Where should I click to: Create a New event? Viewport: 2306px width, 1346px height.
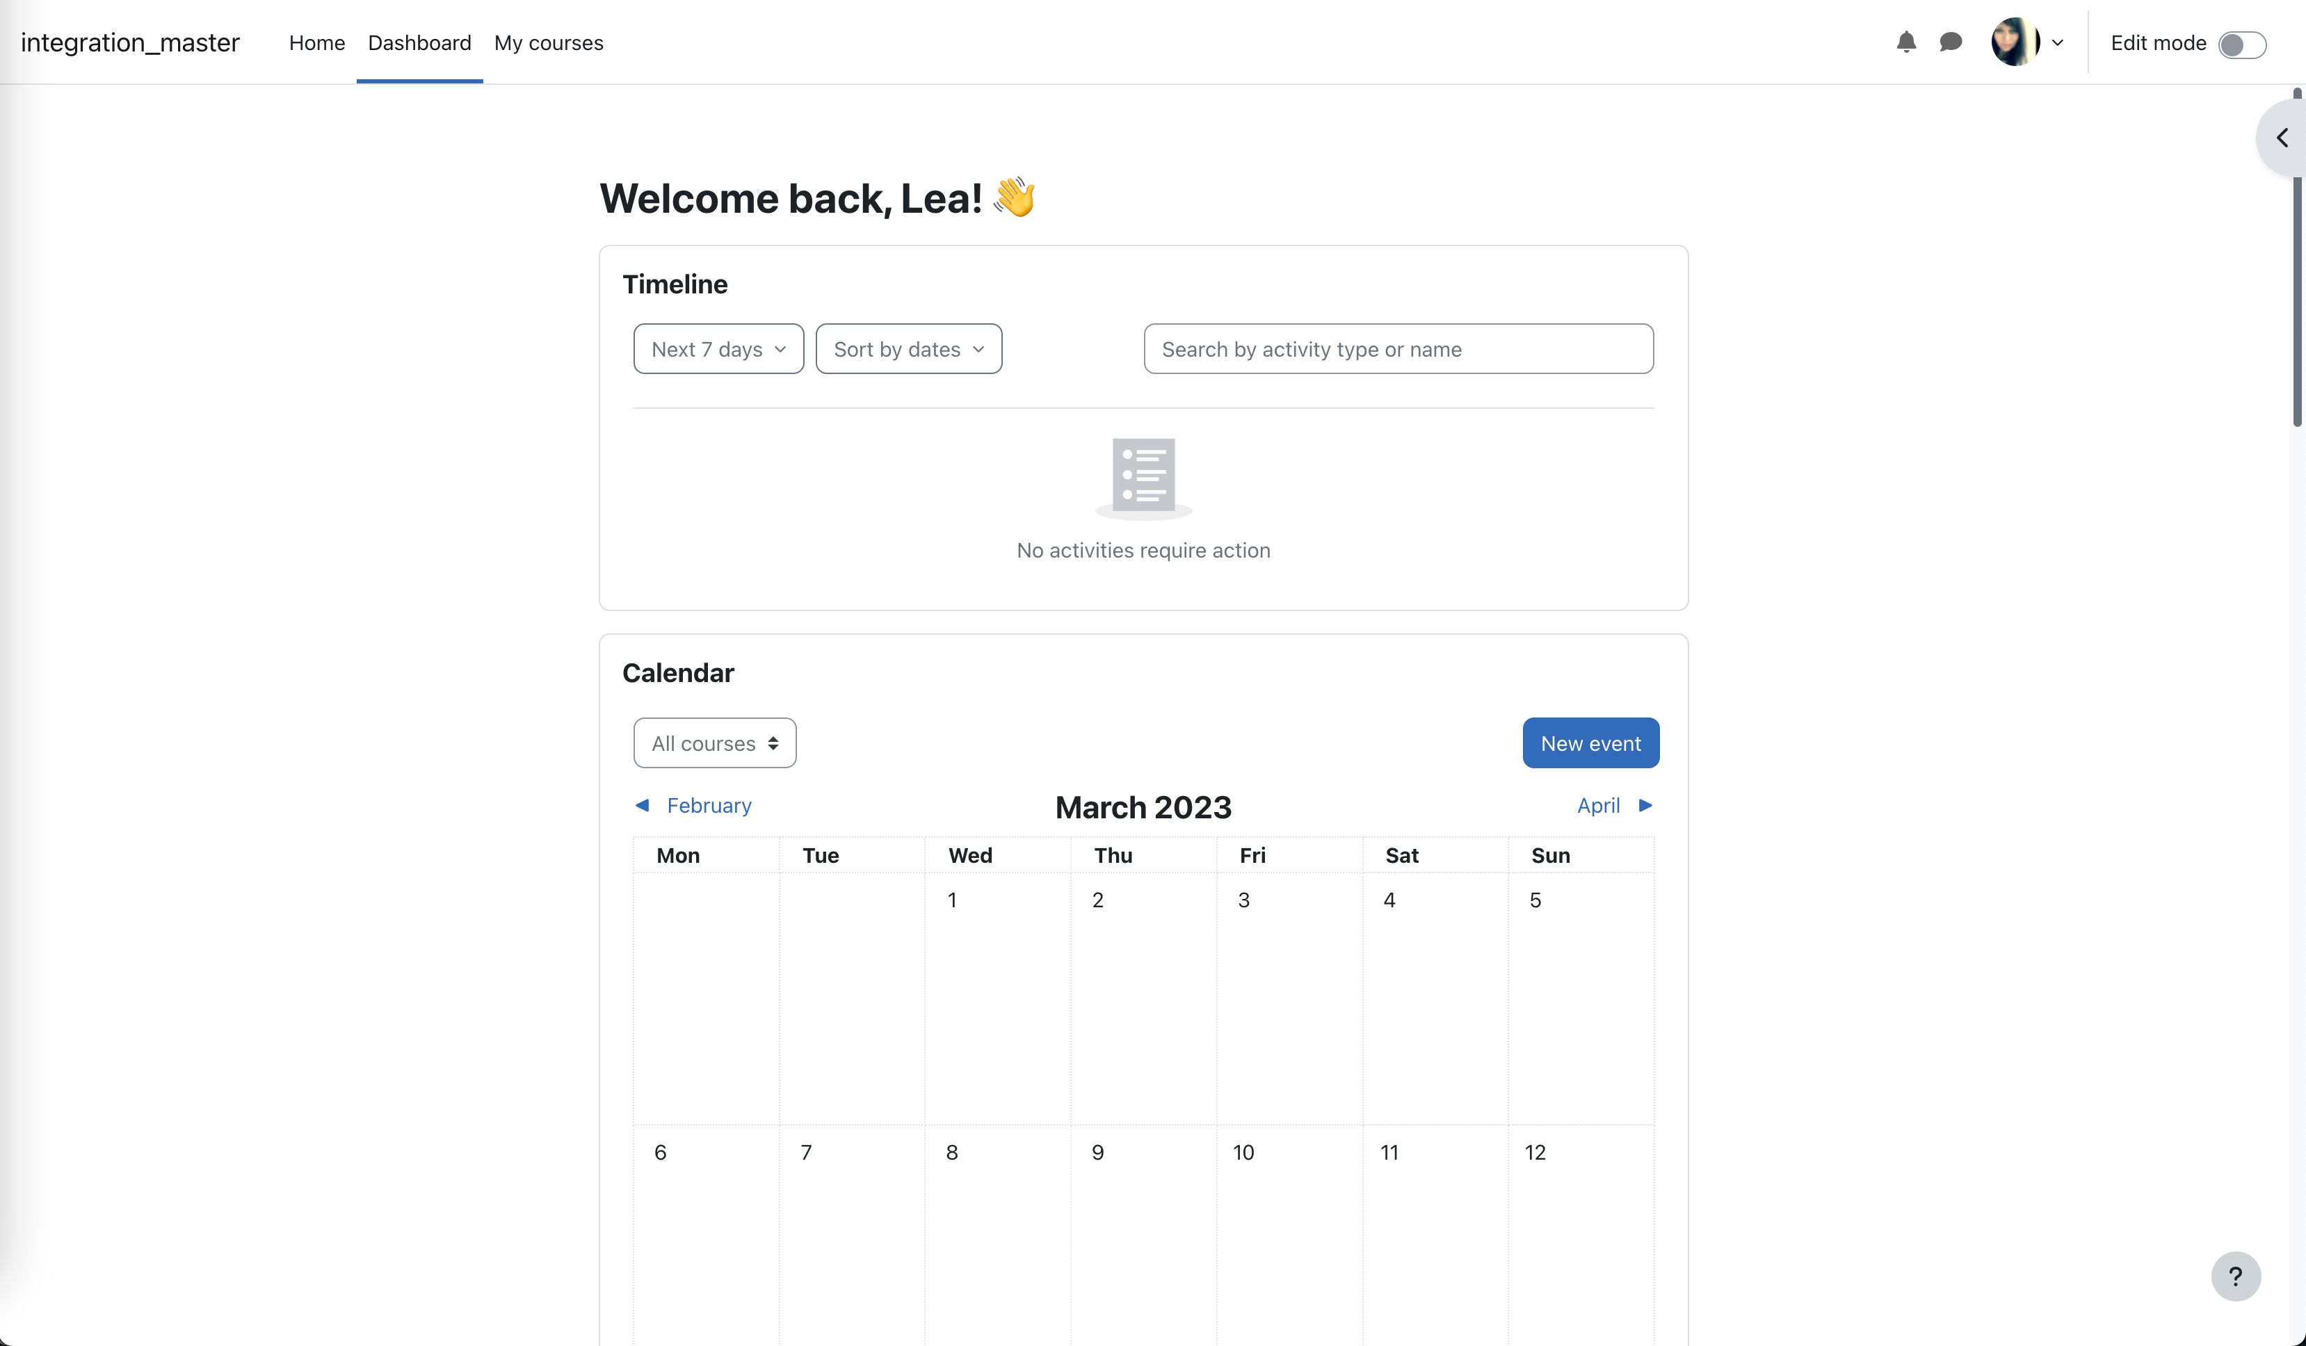coord(1590,743)
